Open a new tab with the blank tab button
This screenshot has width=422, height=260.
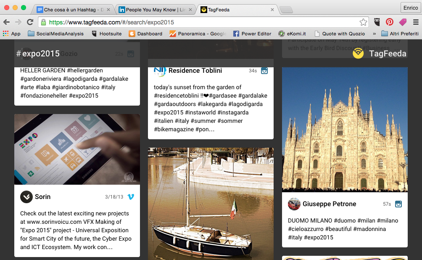pos(286,10)
